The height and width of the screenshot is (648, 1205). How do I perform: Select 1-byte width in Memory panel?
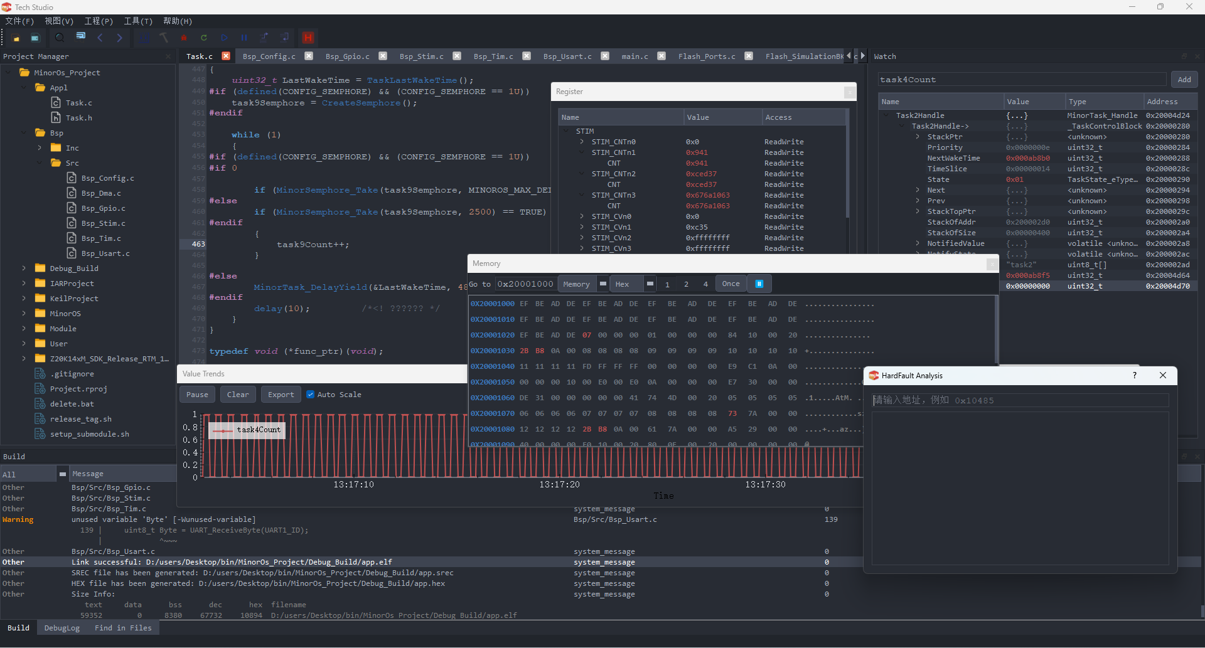pyautogui.click(x=667, y=284)
